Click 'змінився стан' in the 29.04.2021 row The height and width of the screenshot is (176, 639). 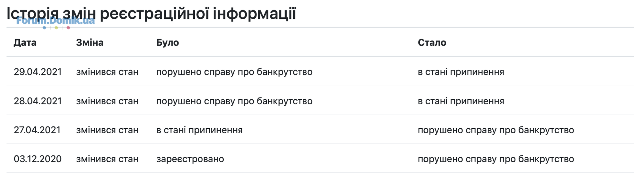[x=107, y=72]
